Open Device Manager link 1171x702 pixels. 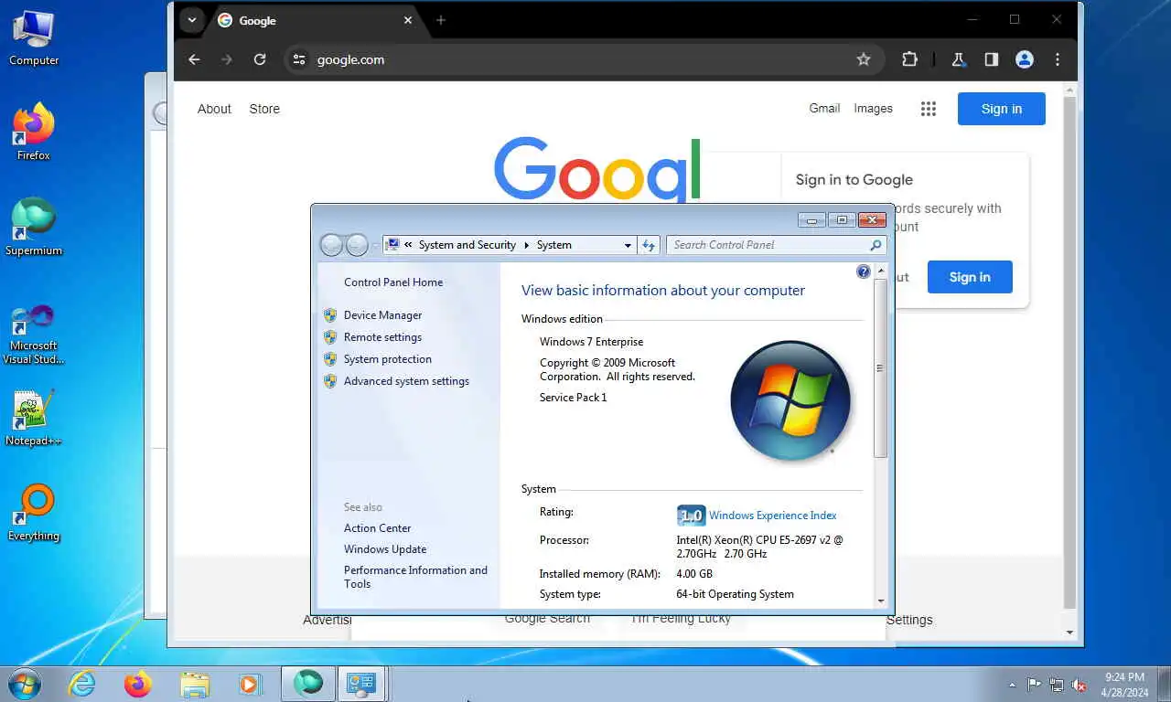[382, 315]
